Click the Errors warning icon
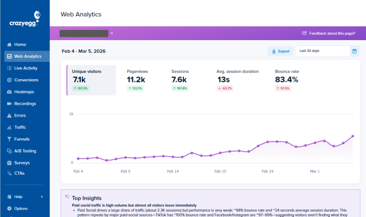 (x=9, y=116)
